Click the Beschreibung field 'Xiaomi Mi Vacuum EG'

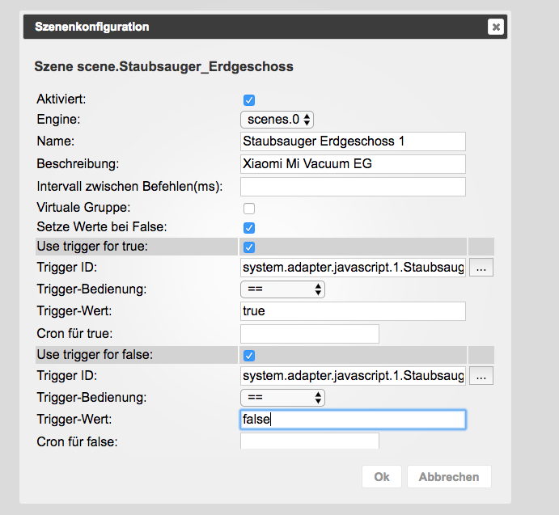[x=353, y=164]
